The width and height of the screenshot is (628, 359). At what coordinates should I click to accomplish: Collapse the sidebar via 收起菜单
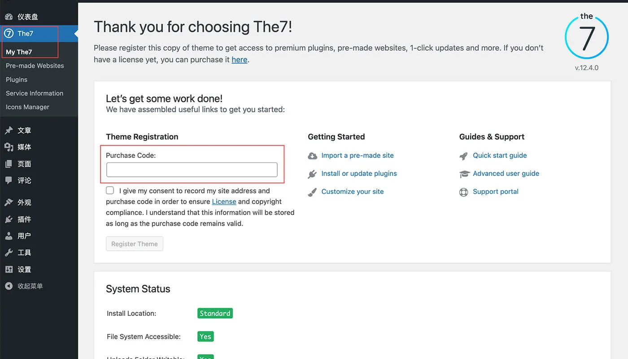pos(30,286)
